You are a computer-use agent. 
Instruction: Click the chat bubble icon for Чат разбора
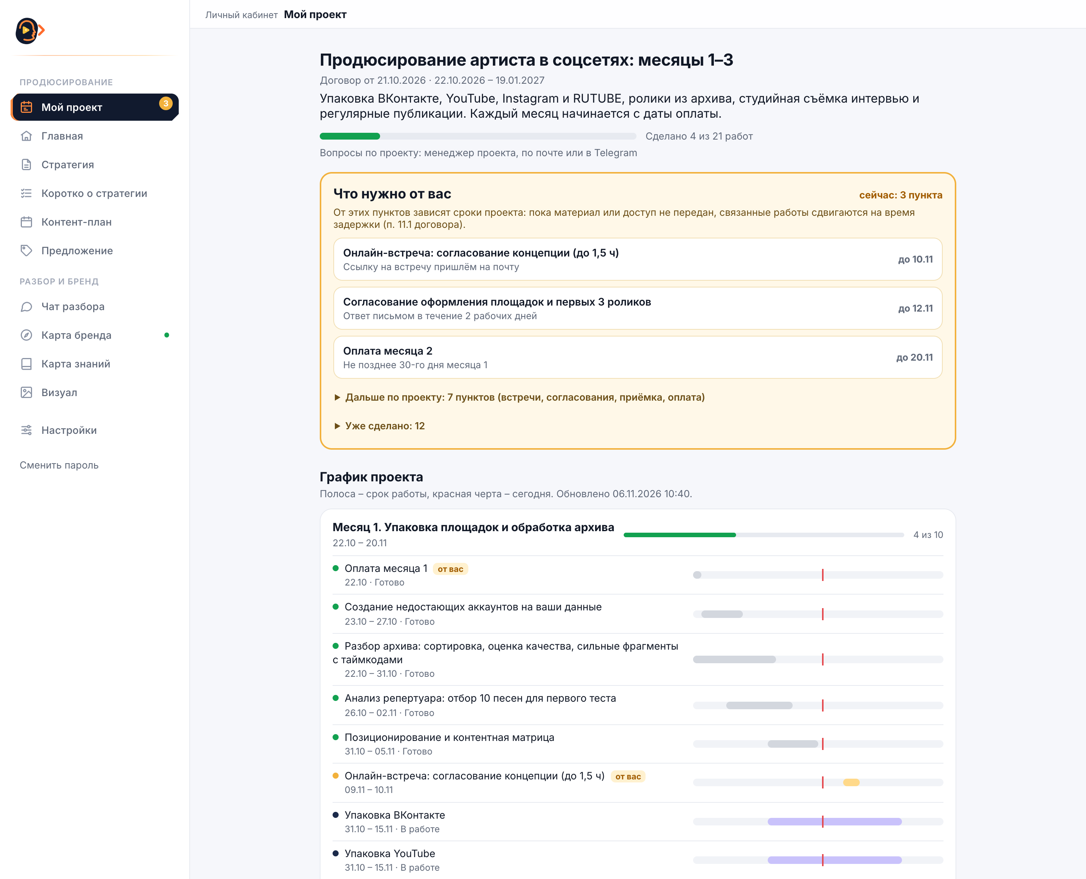pos(26,307)
